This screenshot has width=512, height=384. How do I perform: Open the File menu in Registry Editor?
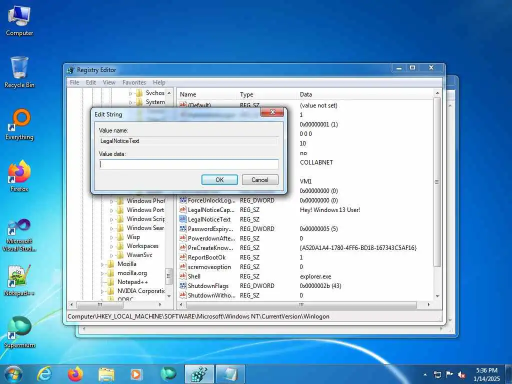[x=74, y=82]
